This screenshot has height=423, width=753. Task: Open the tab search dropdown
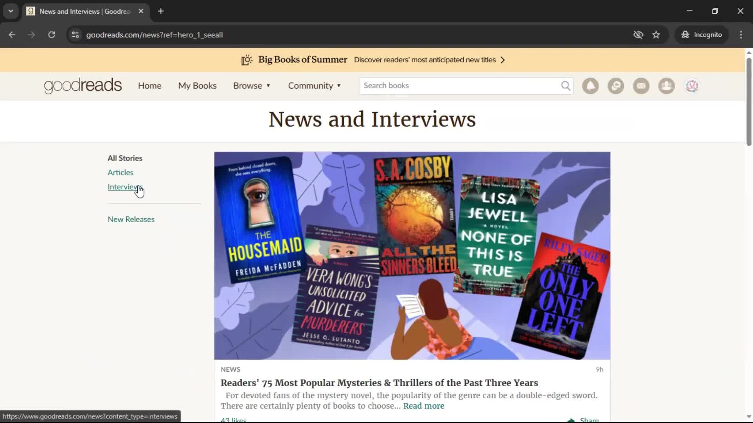pyautogui.click(x=11, y=11)
